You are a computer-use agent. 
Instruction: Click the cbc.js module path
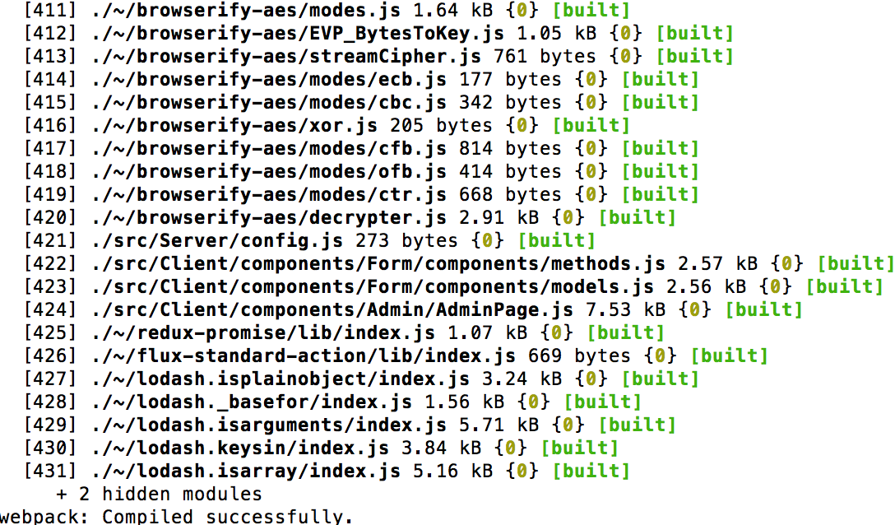[x=268, y=103]
